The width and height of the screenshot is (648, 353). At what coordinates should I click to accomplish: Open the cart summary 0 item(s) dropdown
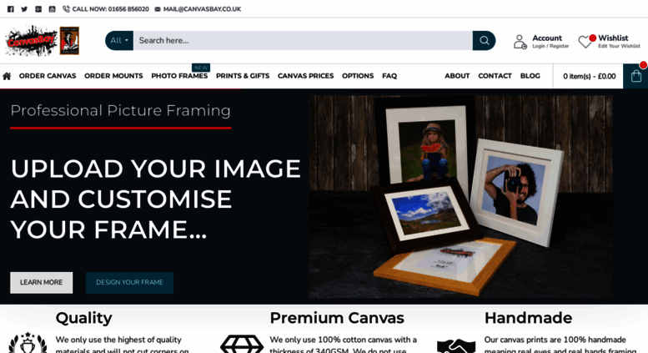point(589,76)
